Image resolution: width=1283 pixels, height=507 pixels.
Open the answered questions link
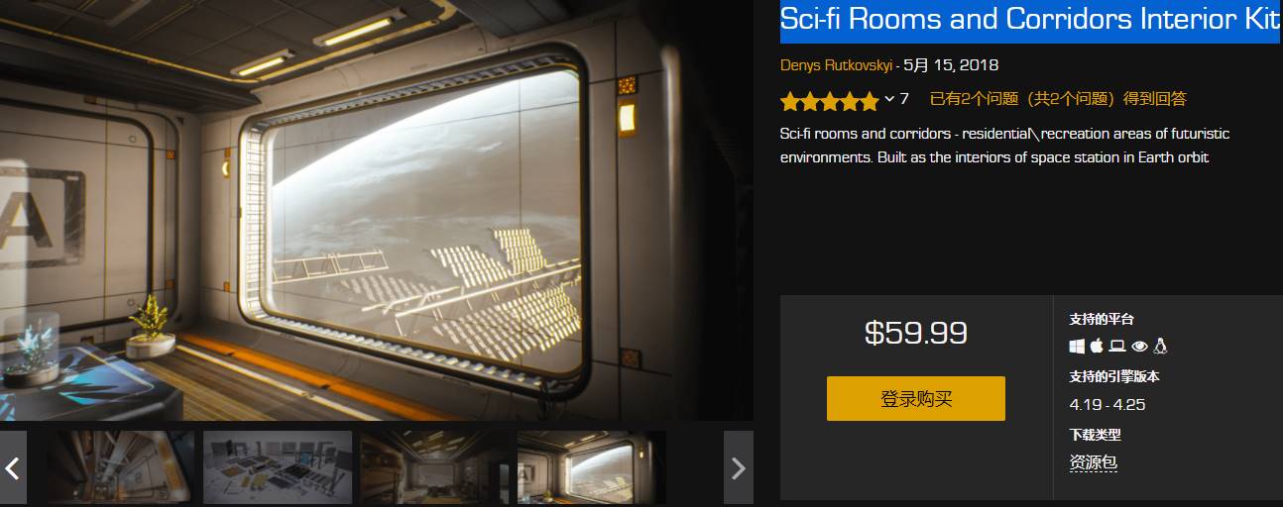1058,99
